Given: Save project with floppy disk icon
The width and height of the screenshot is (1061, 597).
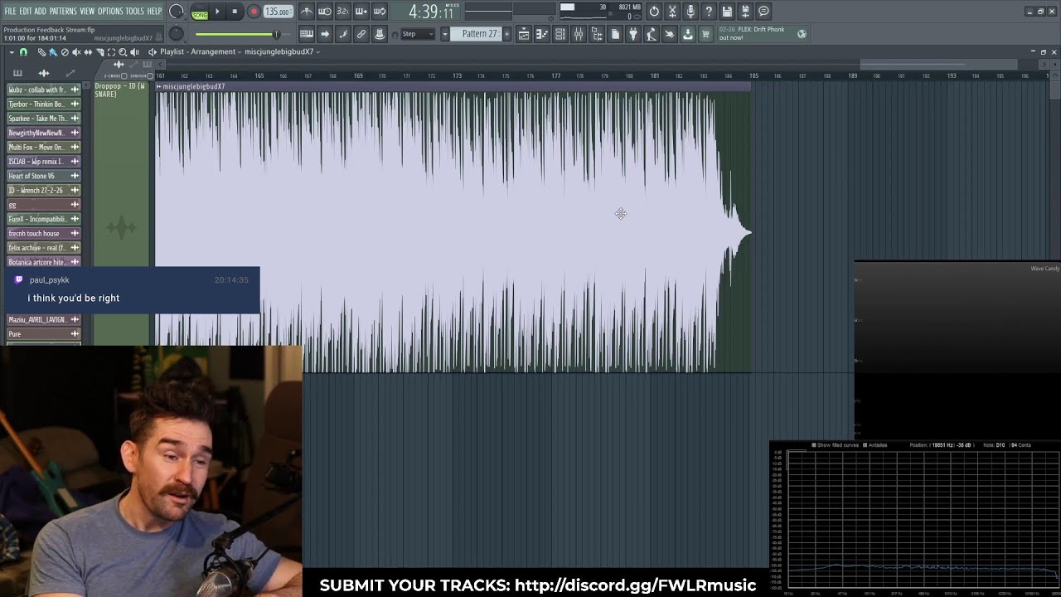Looking at the screenshot, I should 727,12.
